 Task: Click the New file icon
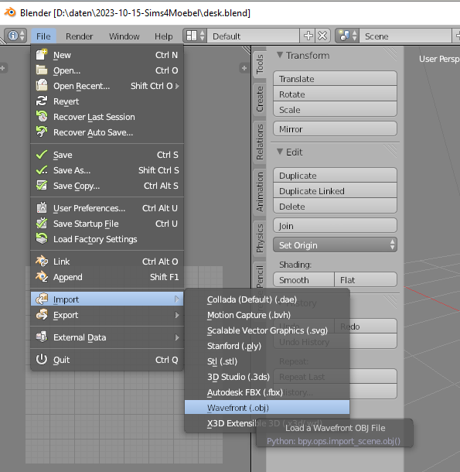click(42, 55)
